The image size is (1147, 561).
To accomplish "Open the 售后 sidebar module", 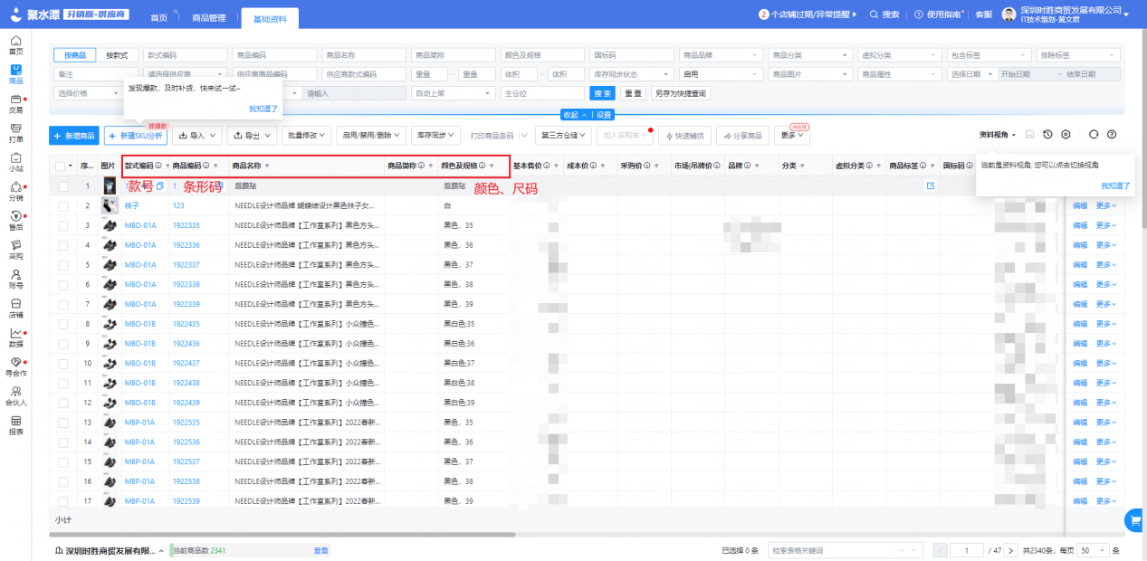I will click(x=15, y=221).
